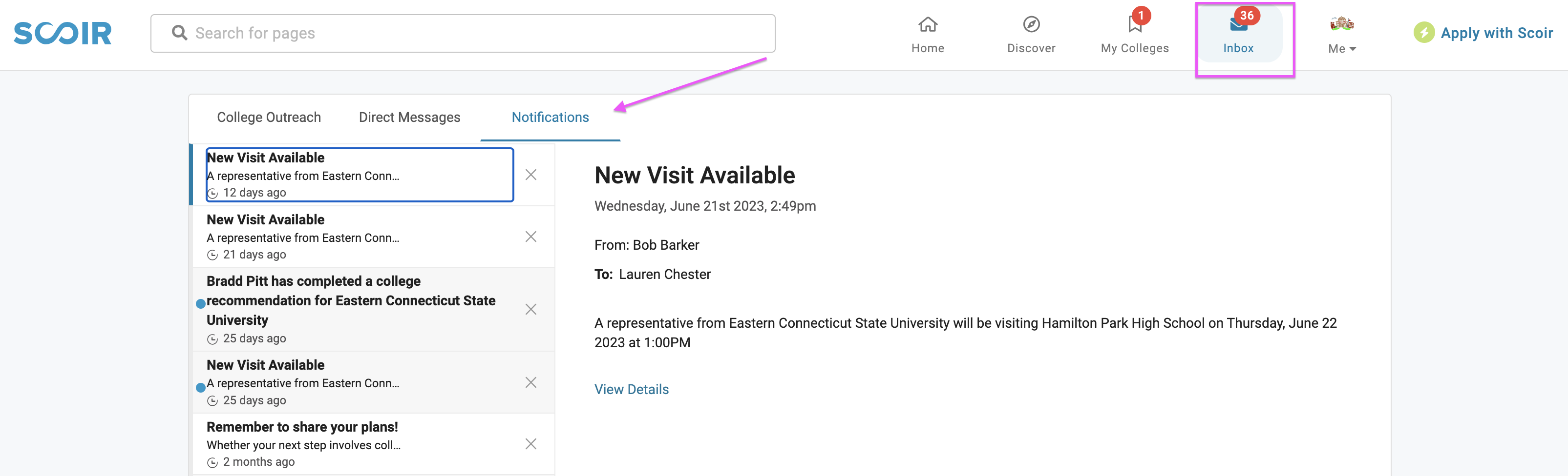Select the Notifications tab
This screenshot has height=476, width=1568.
point(550,118)
